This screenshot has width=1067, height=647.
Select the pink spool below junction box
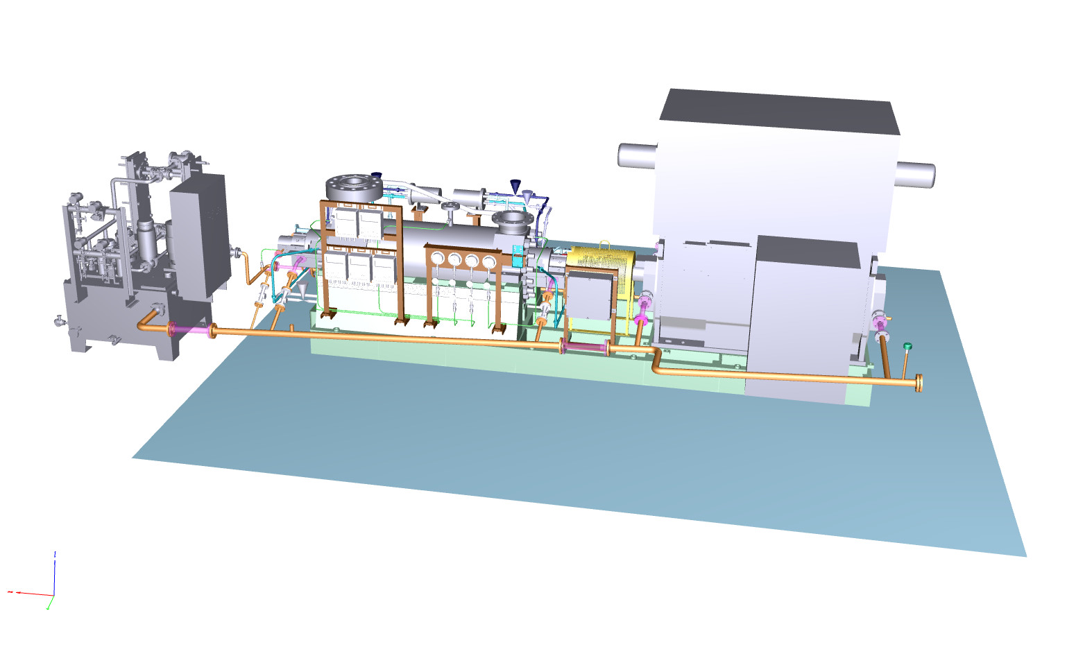pyautogui.click(x=585, y=346)
